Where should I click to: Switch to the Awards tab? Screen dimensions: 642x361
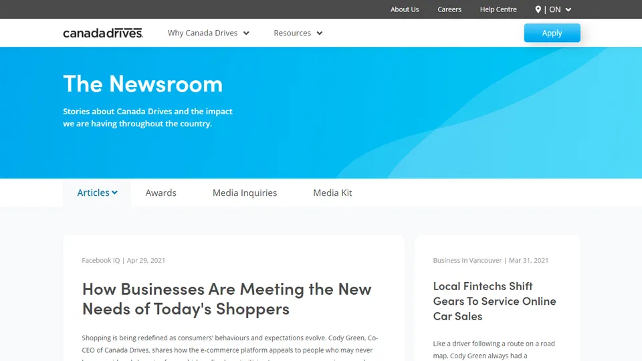coord(161,193)
